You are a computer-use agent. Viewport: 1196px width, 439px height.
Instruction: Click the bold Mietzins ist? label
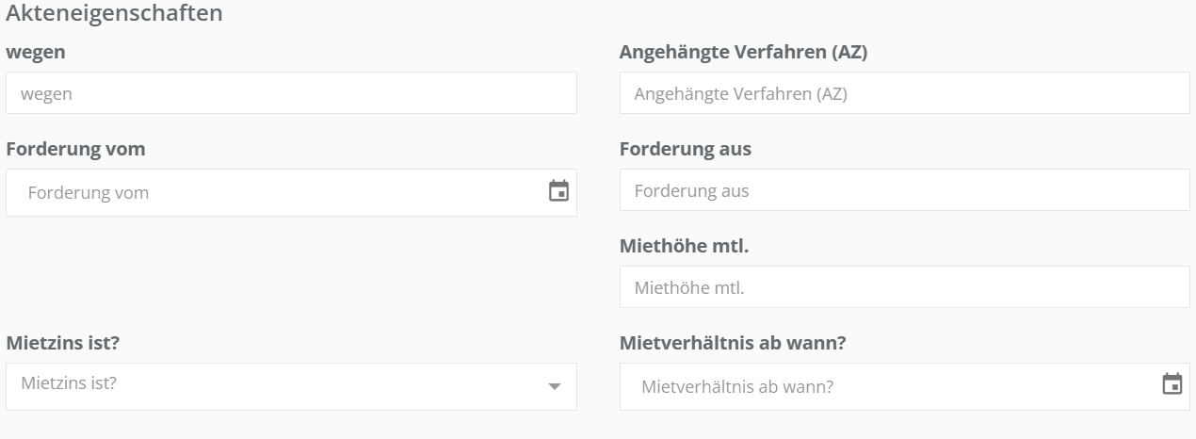tap(62, 343)
